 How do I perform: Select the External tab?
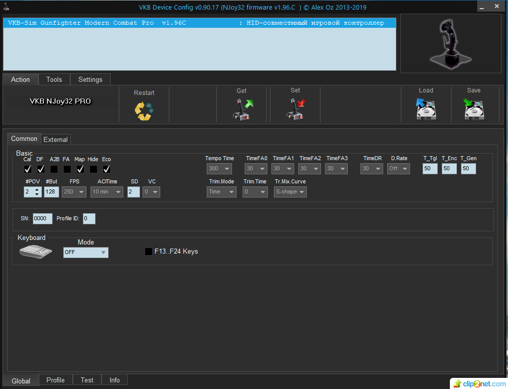[56, 139]
